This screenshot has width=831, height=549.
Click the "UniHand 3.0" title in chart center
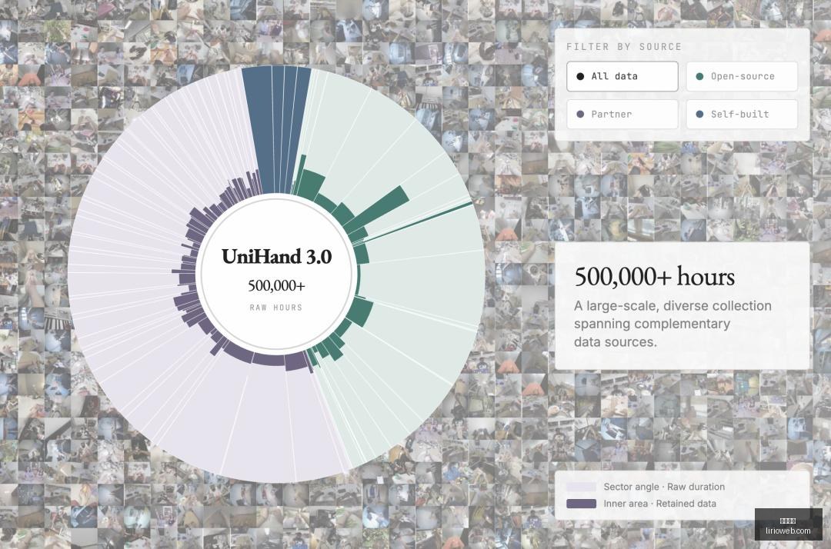tap(277, 257)
